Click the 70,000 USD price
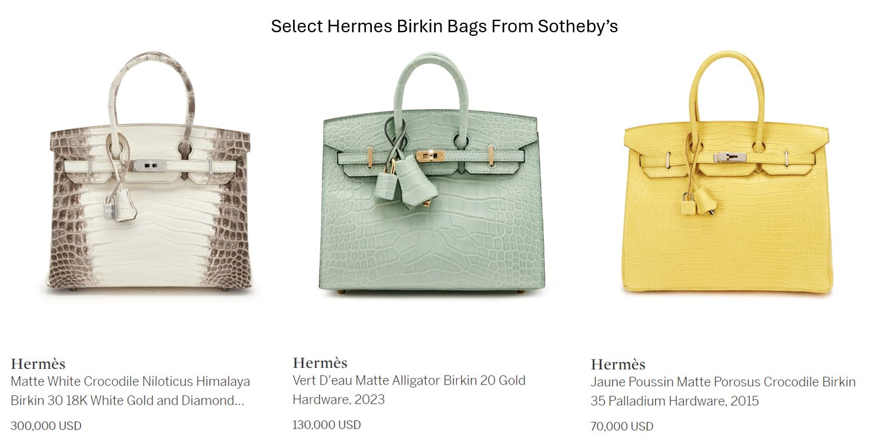The height and width of the screenshot is (446, 887). 622,426
